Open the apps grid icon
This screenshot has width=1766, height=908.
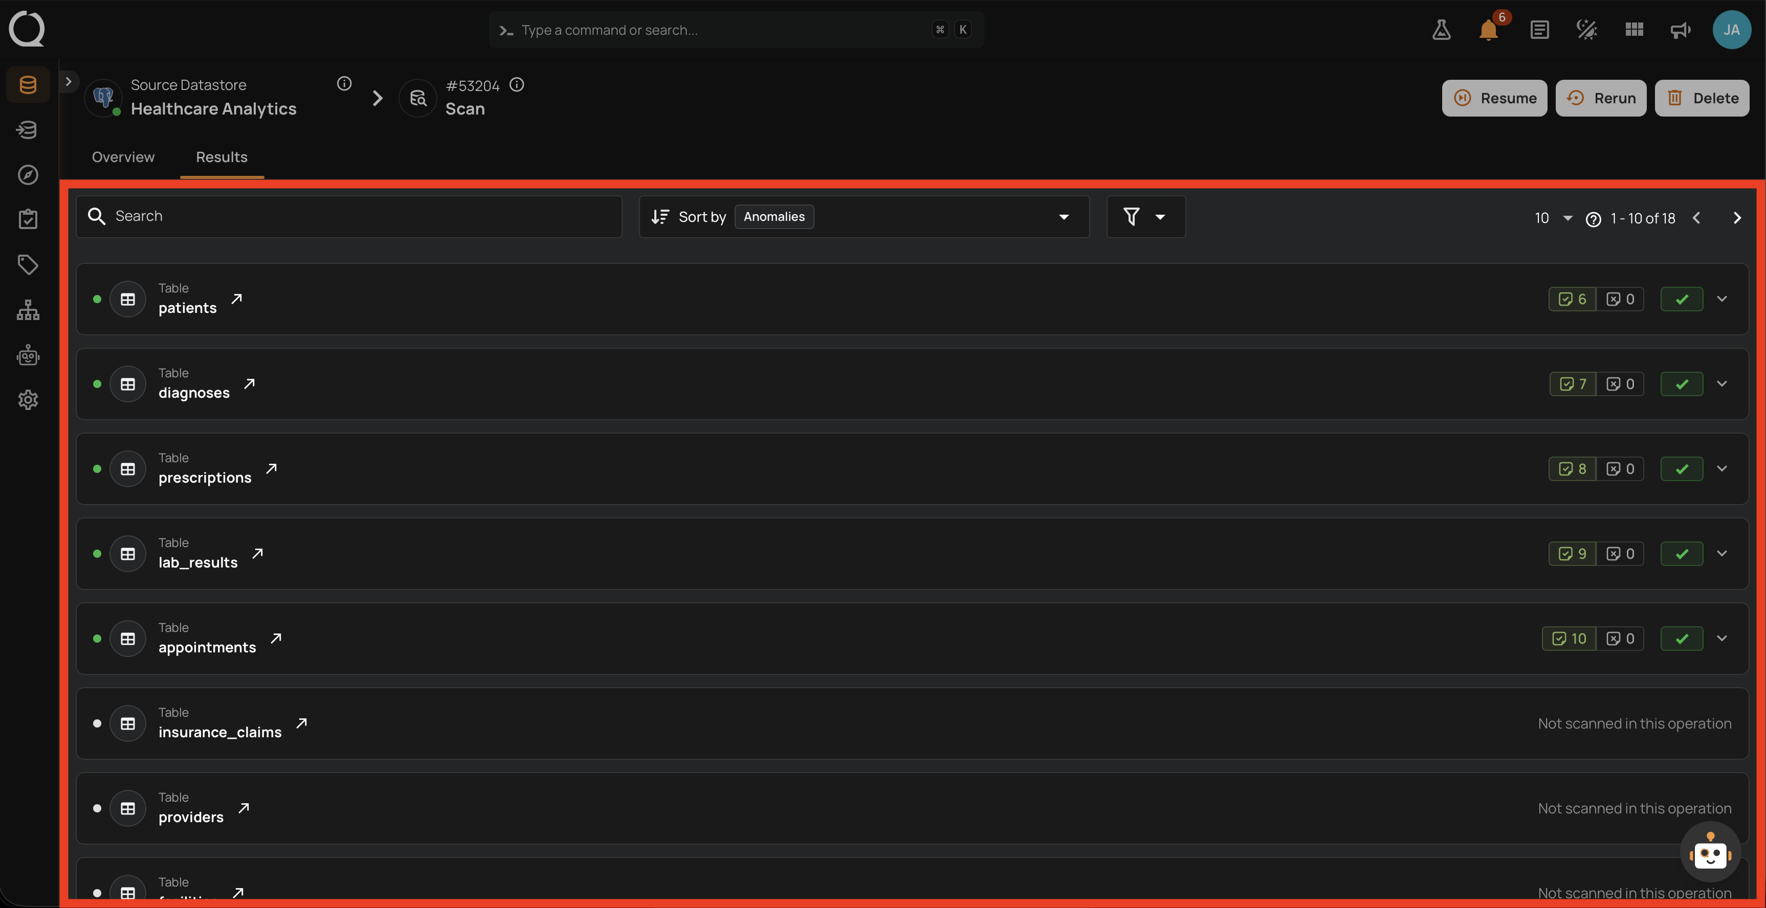[1635, 30]
